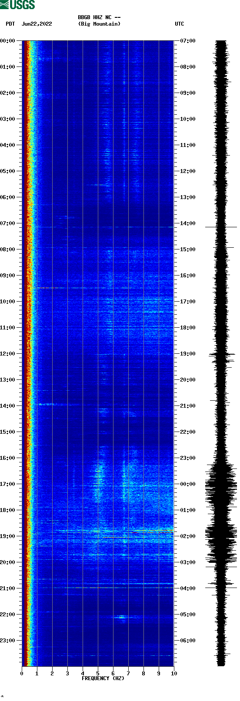Viewport: 240px width, 701px height.
Task: Click the 23:00 PDT time label
Action: tap(7, 641)
